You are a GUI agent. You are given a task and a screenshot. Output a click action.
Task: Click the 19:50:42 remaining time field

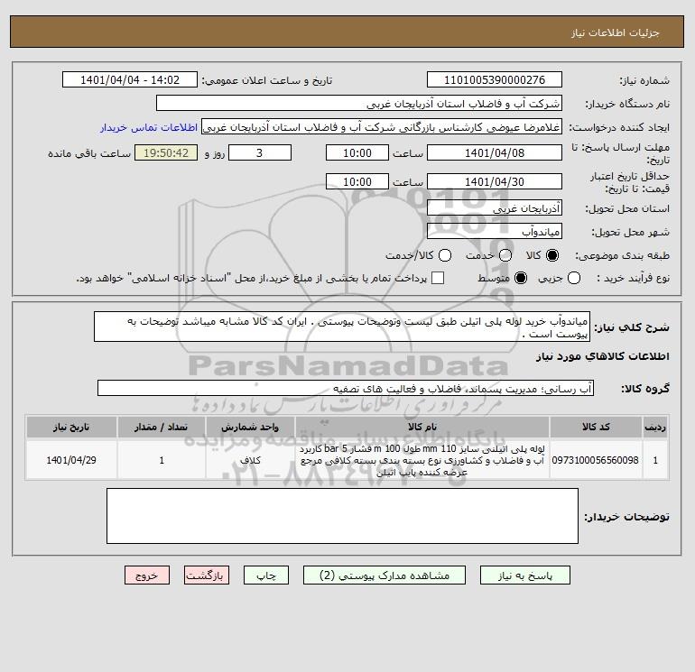pyautogui.click(x=166, y=152)
